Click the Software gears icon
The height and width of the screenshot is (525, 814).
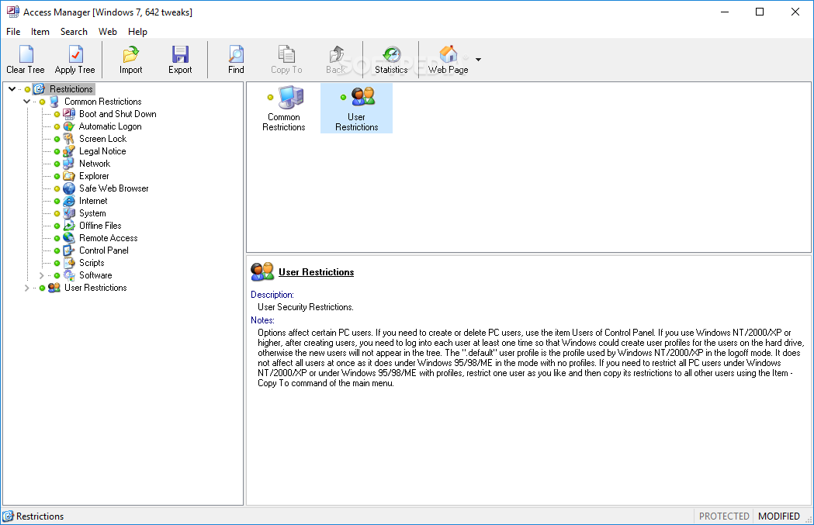tap(69, 275)
